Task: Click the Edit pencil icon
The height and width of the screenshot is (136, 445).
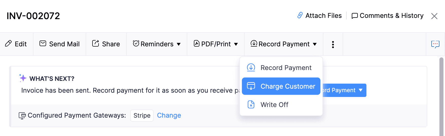Action: point(8,44)
